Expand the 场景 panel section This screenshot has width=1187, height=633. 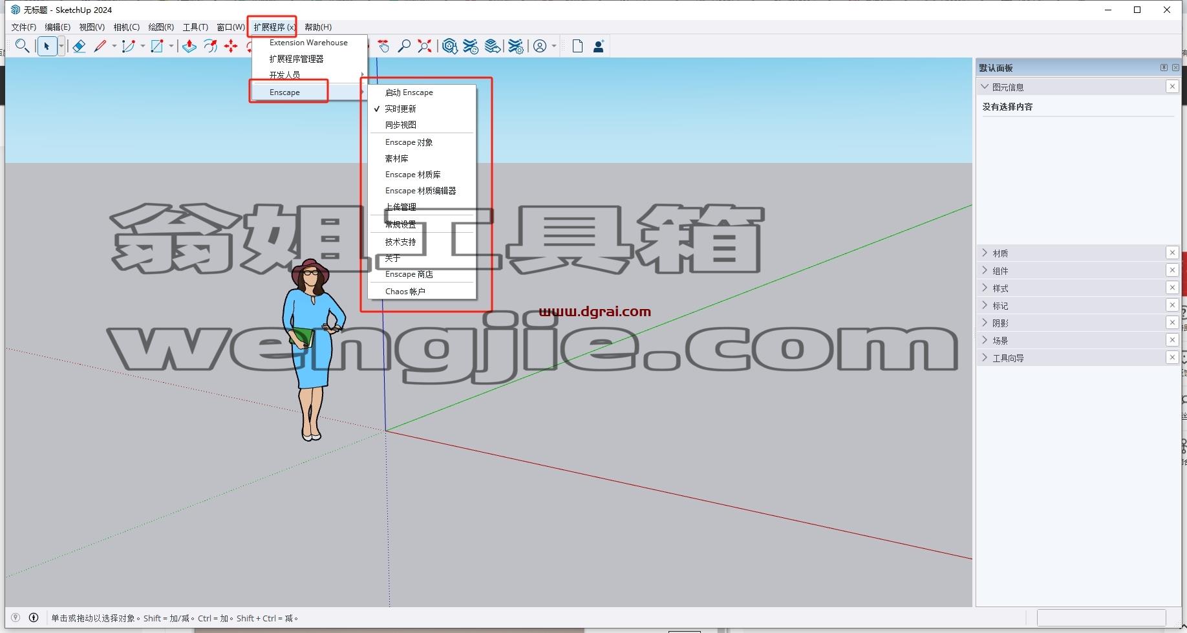click(985, 340)
